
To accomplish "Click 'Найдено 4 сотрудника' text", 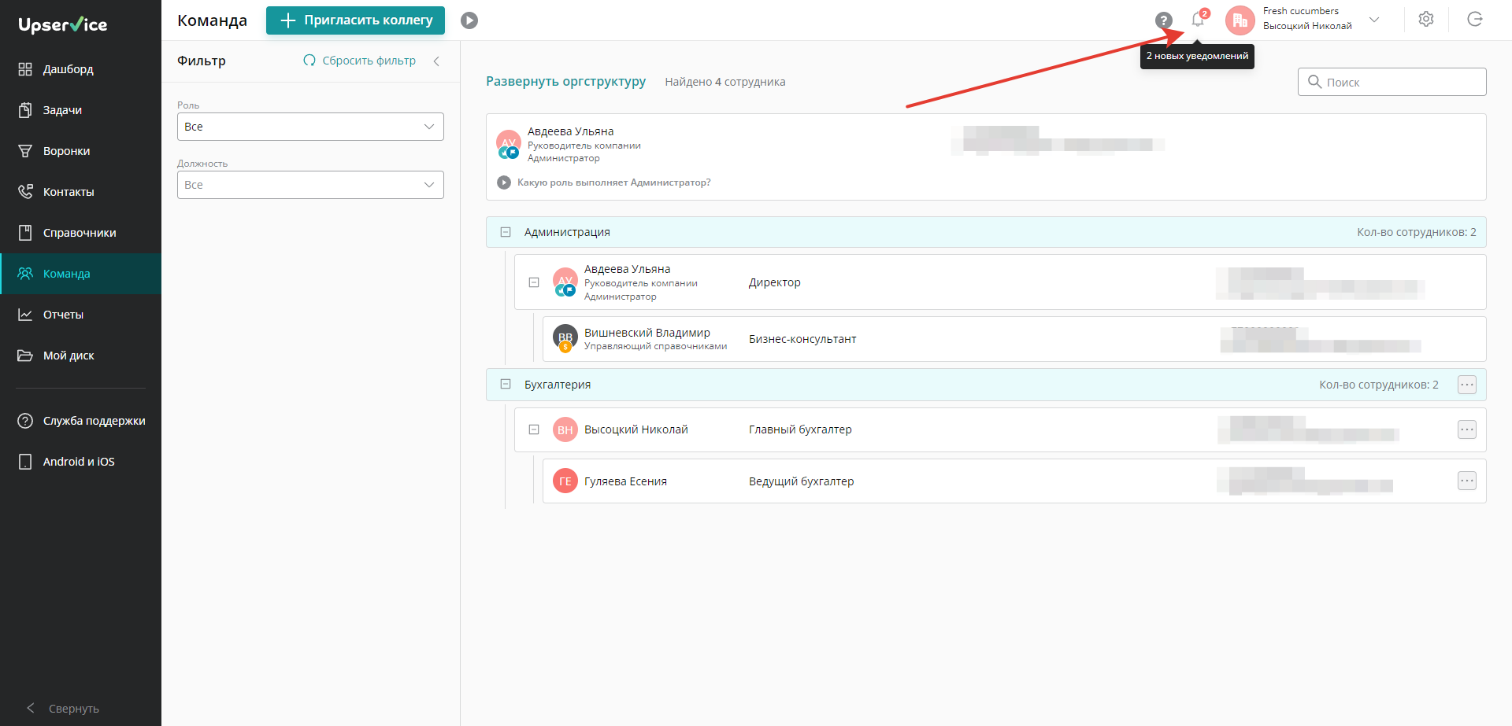I will [725, 82].
